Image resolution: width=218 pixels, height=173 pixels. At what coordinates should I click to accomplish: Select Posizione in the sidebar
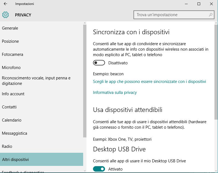(x=10, y=41)
